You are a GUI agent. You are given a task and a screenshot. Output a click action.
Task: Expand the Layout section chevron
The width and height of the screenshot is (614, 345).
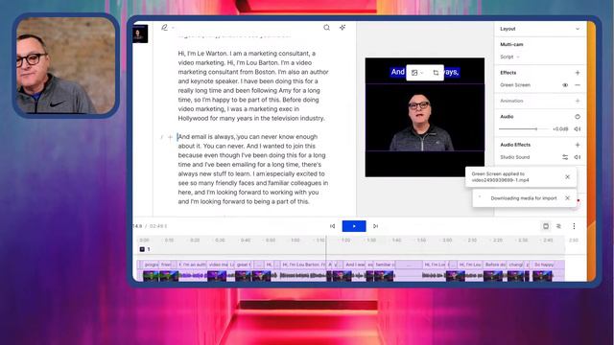click(578, 29)
